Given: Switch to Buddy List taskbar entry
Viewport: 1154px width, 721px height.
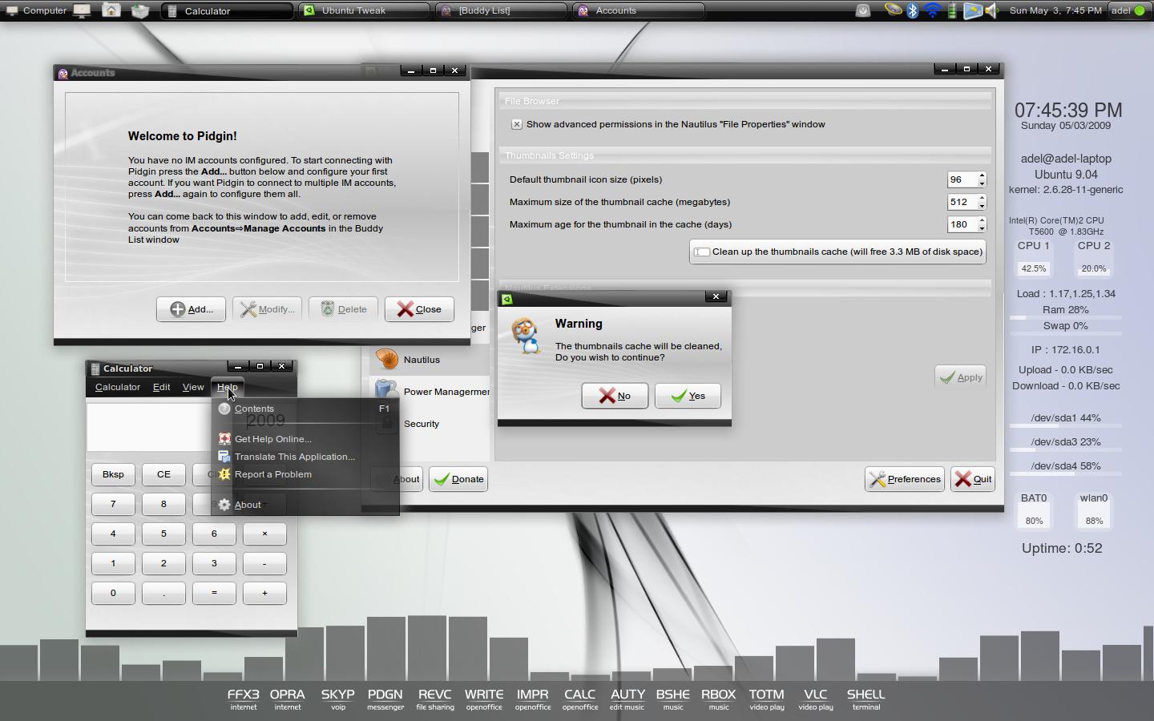Looking at the screenshot, I should pyautogui.click(x=502, y=10).
